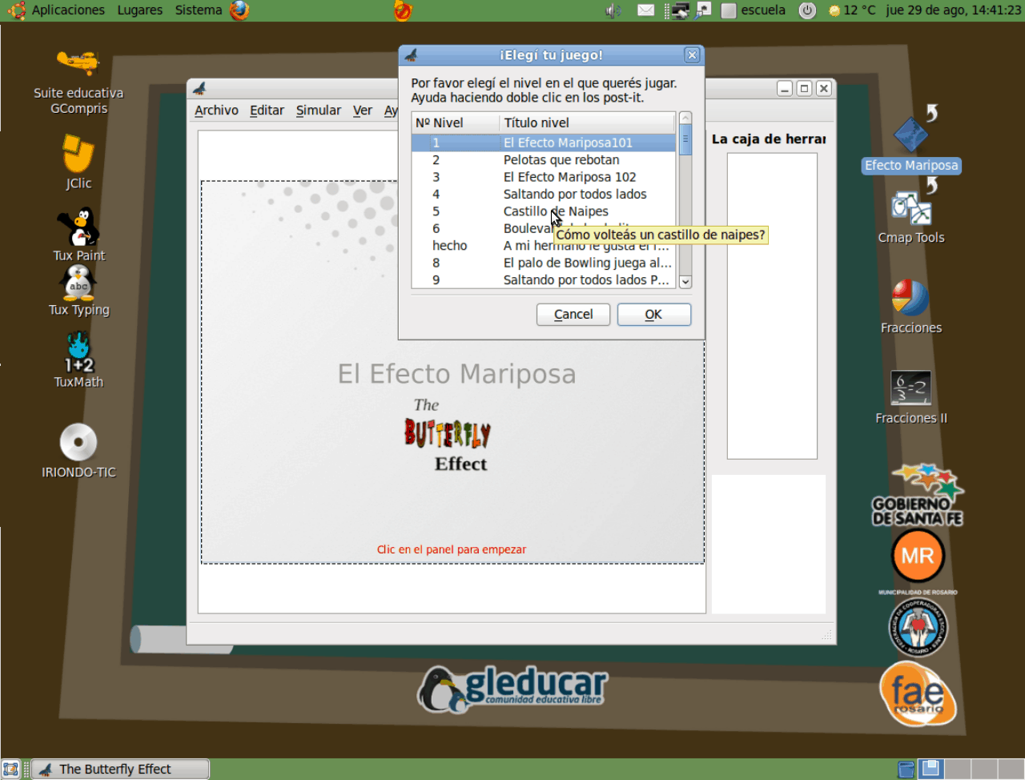Screen dimensions: 1025x780
Task: Click the Firefox launcher in top panel
Action: 239,10
